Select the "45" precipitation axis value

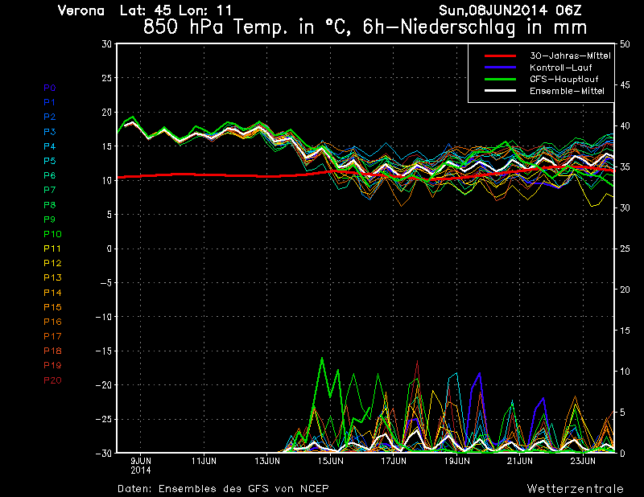[x=625, y=85]
